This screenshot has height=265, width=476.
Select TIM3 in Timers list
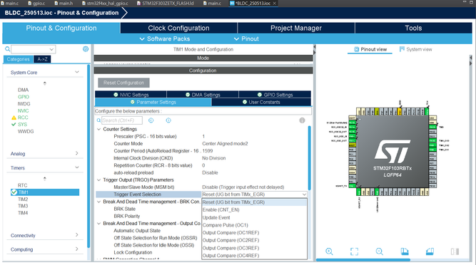click(23, 206)
